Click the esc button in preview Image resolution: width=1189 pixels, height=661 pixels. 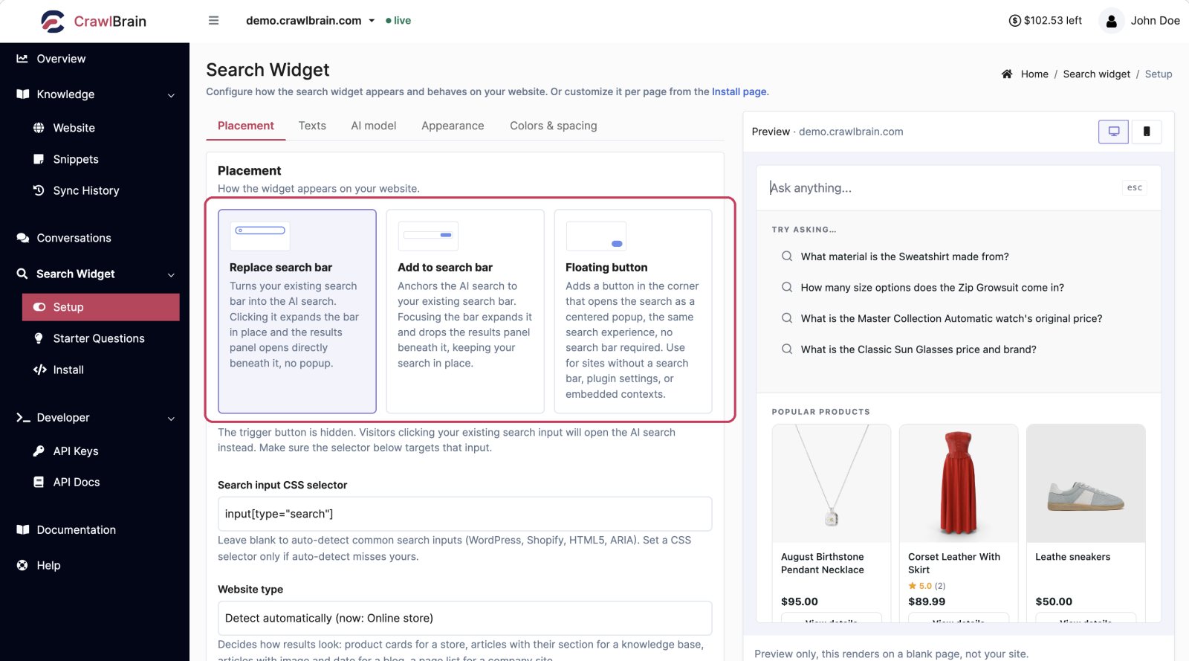(1134, 188)
